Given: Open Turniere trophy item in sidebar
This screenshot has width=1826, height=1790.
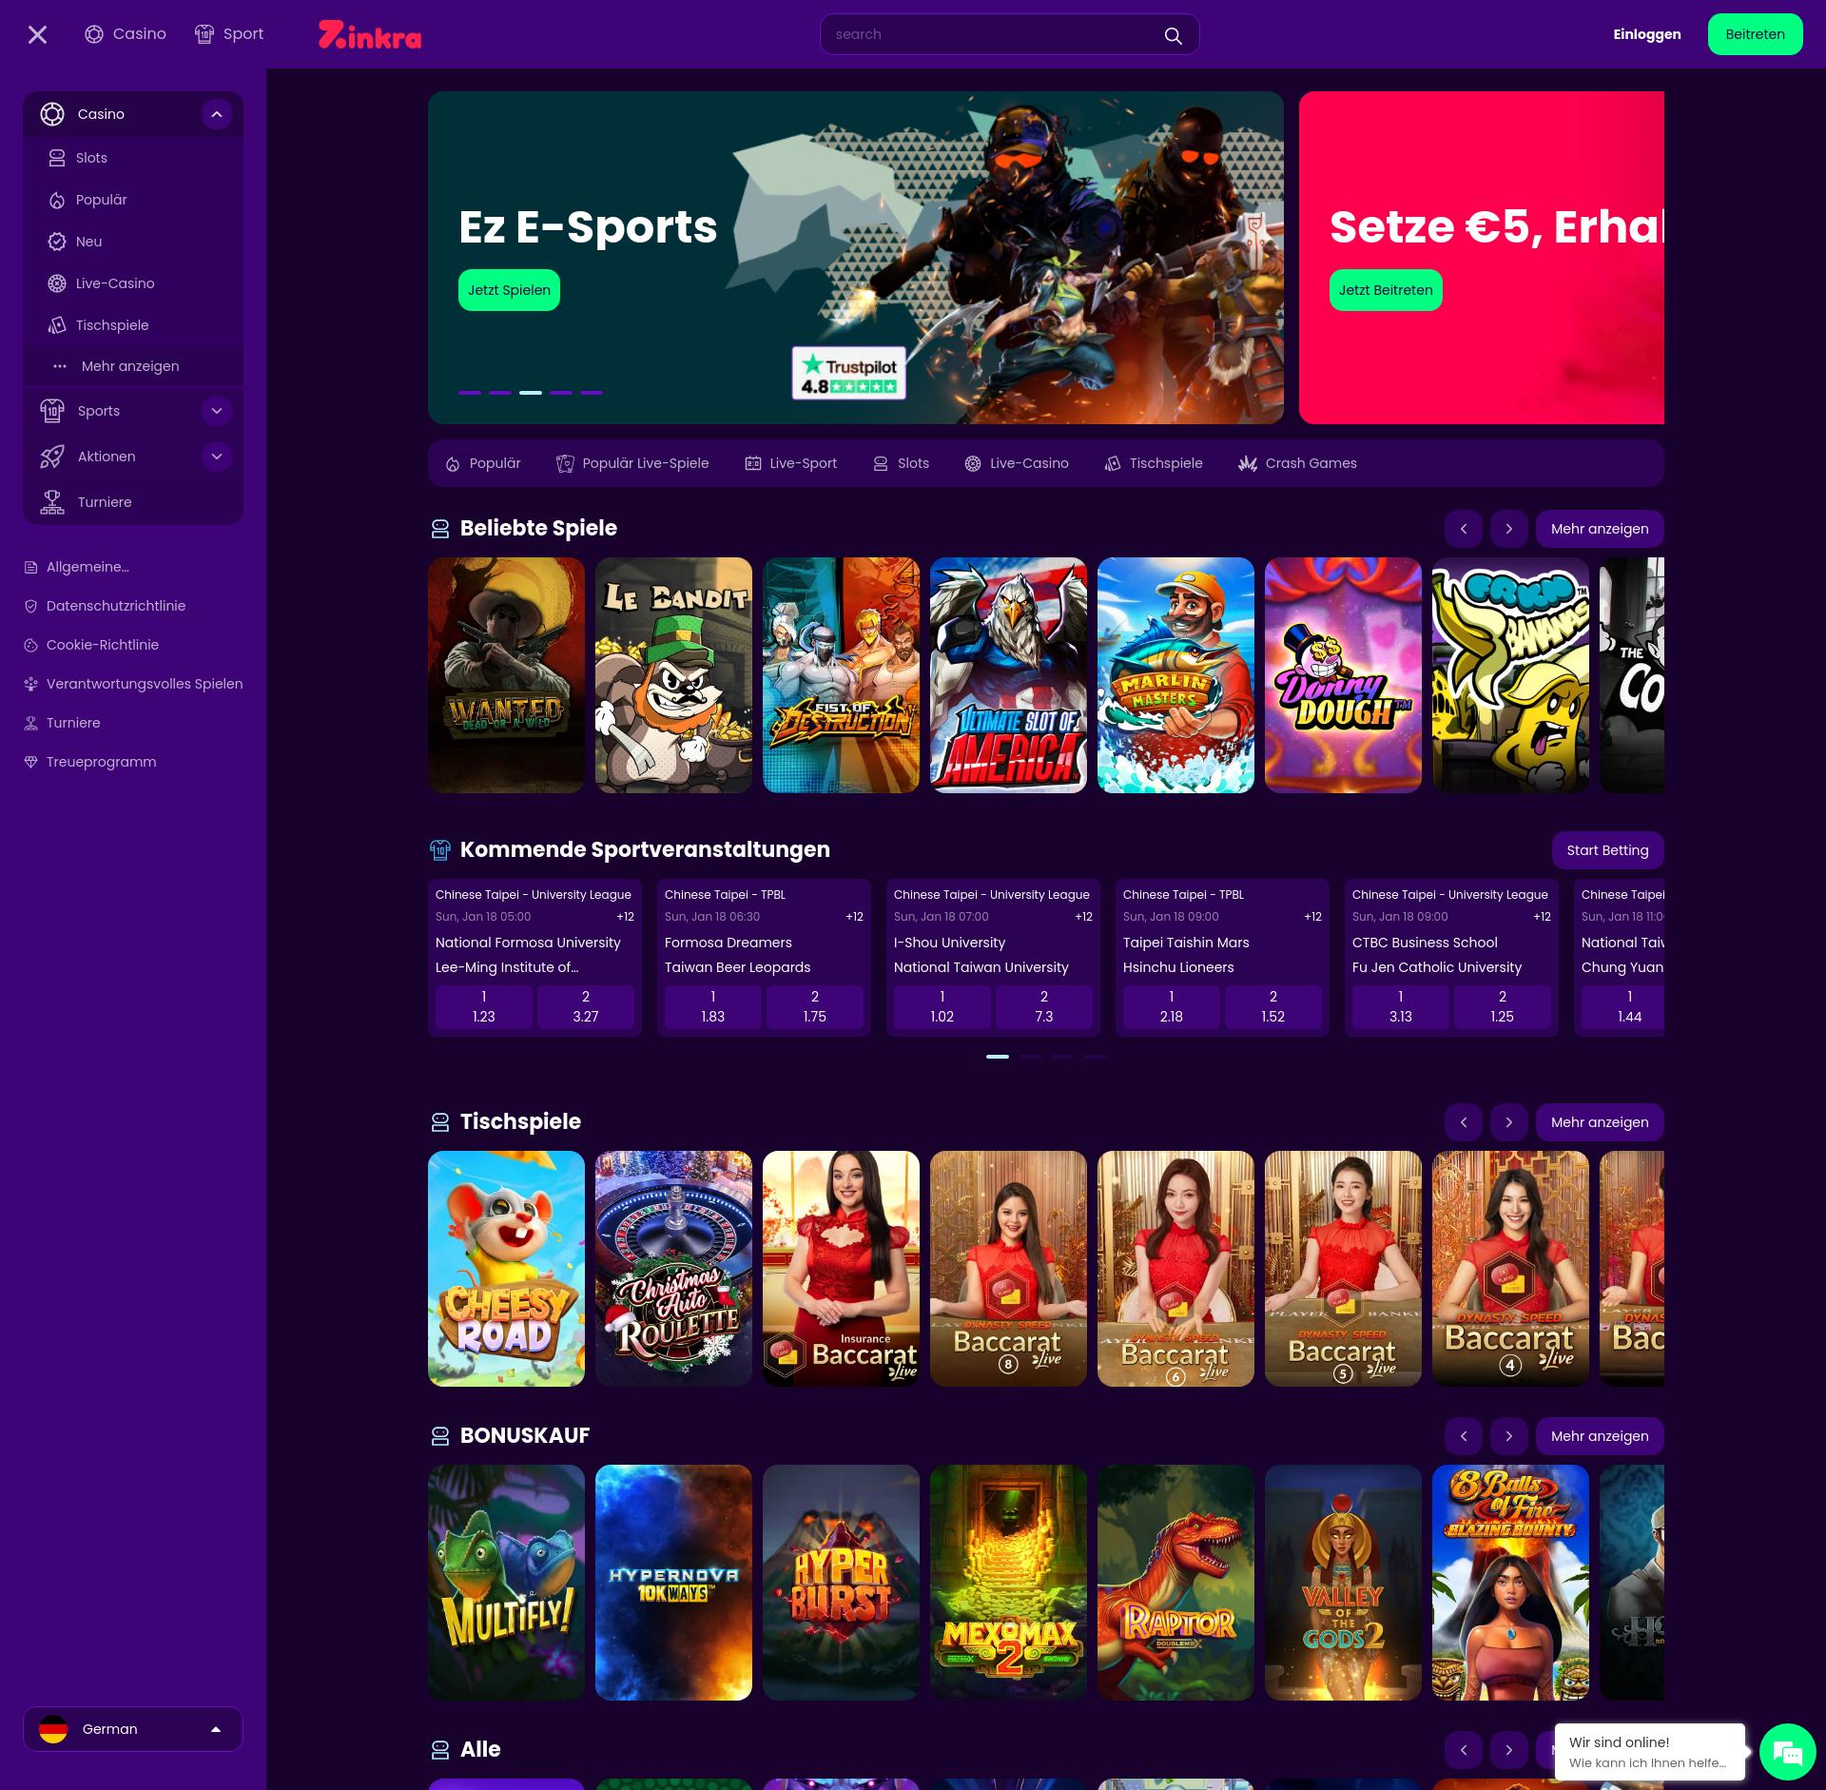Looking at the screenshot, I should [105, 502].
